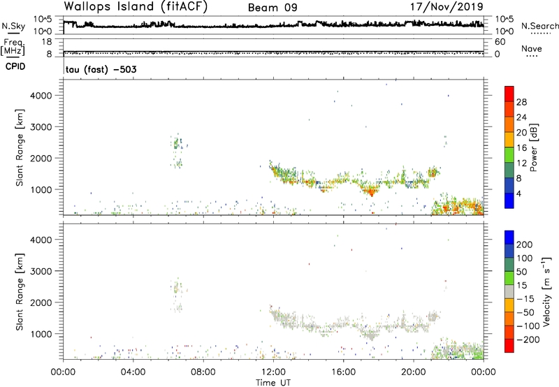Click the 'Time UT' axis title
The height and width of the screenshot is (387, 559).
tap(273, 383)
